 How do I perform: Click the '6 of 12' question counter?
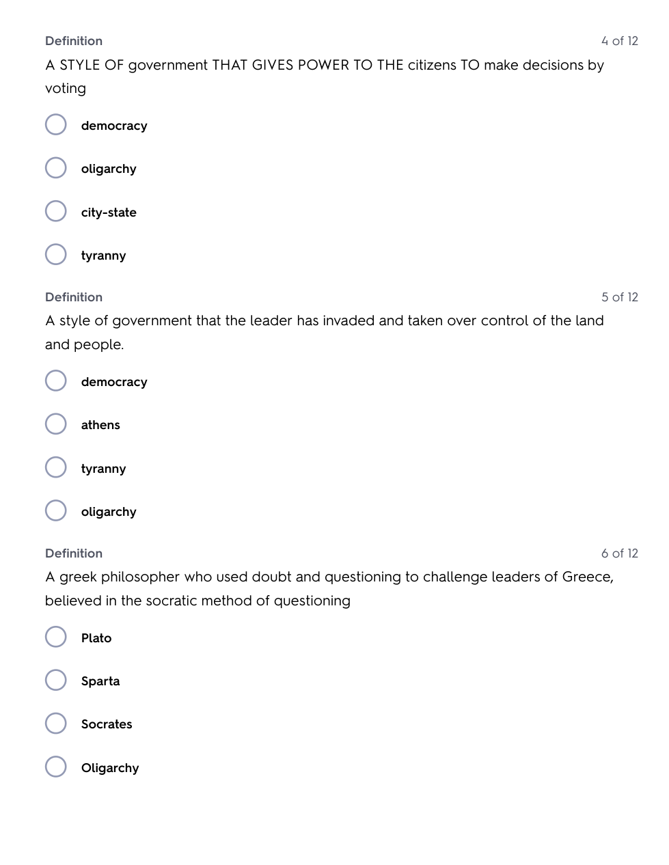[619, 553]
